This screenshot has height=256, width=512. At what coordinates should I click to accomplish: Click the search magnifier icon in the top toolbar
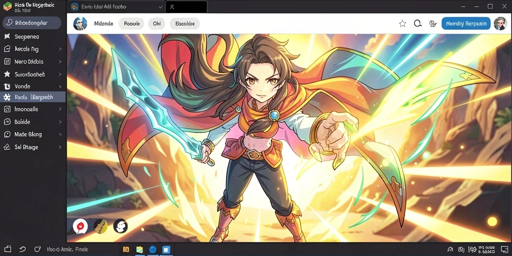tap(417, 23)
